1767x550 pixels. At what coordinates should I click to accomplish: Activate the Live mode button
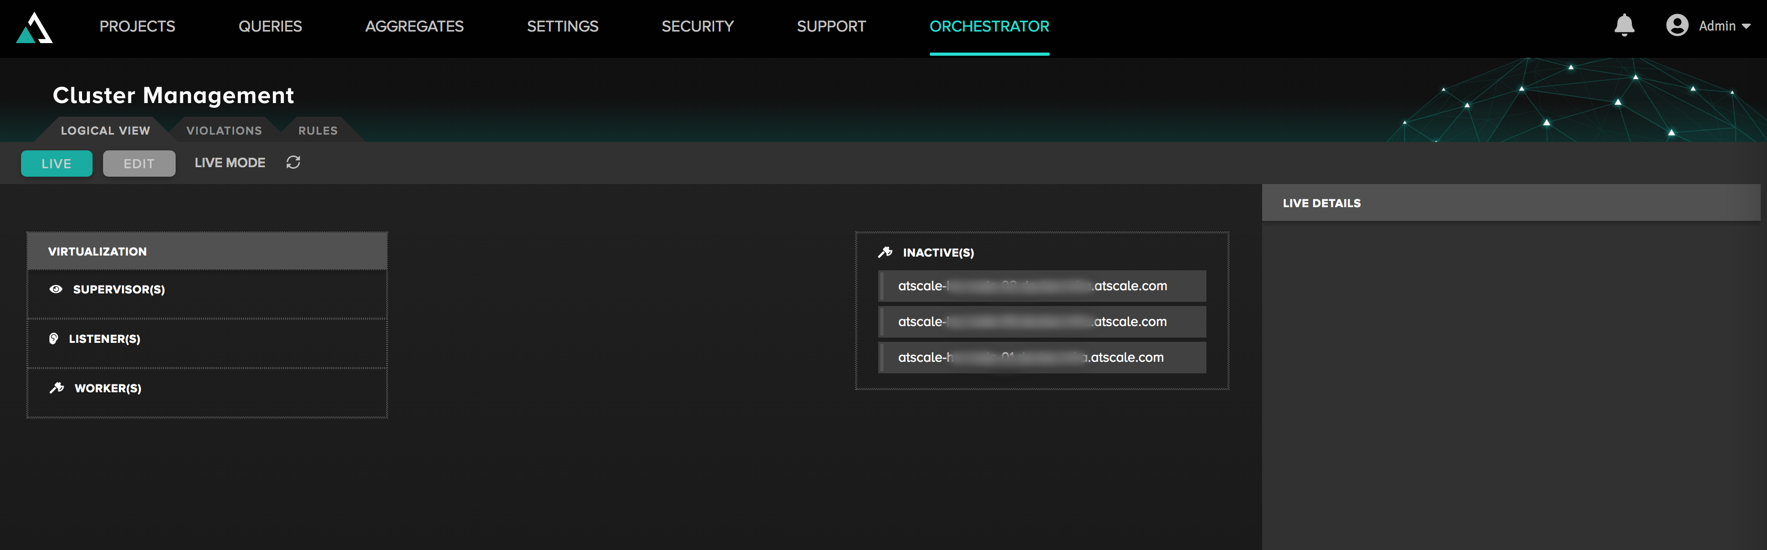point(56,163)
